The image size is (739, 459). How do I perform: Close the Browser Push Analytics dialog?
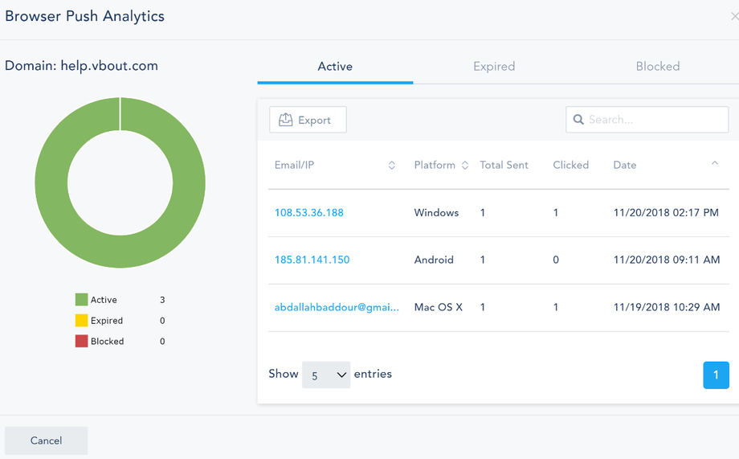[734, 17]
